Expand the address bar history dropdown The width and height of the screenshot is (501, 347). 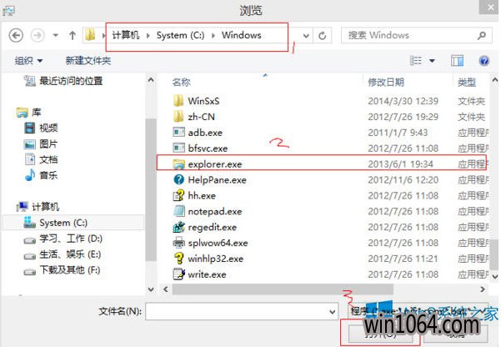[306, 36]
